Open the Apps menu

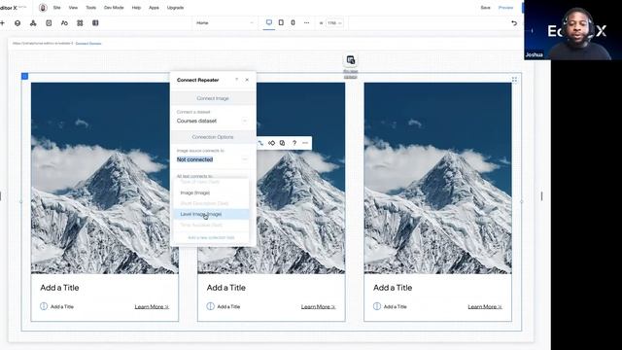click(x=154, y=8)
